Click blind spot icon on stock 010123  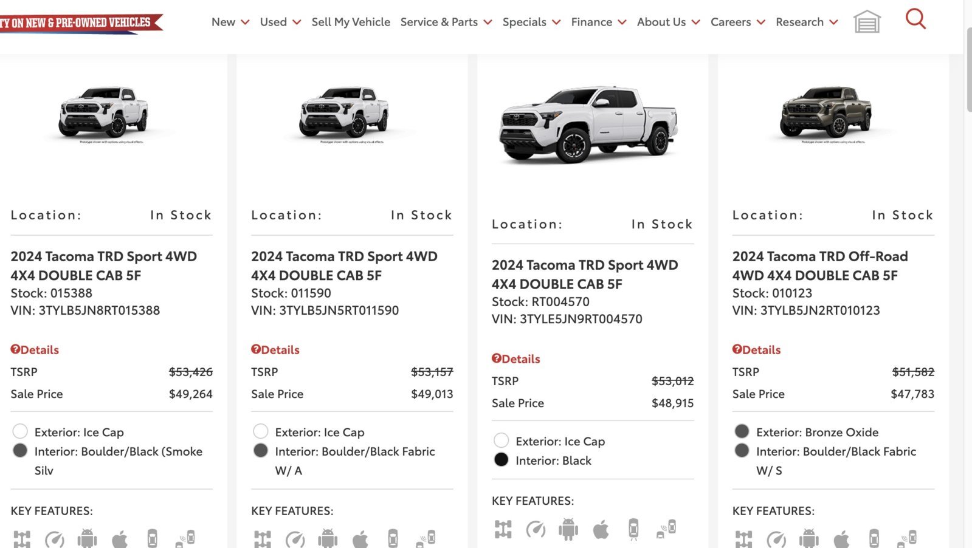[907, 538]
